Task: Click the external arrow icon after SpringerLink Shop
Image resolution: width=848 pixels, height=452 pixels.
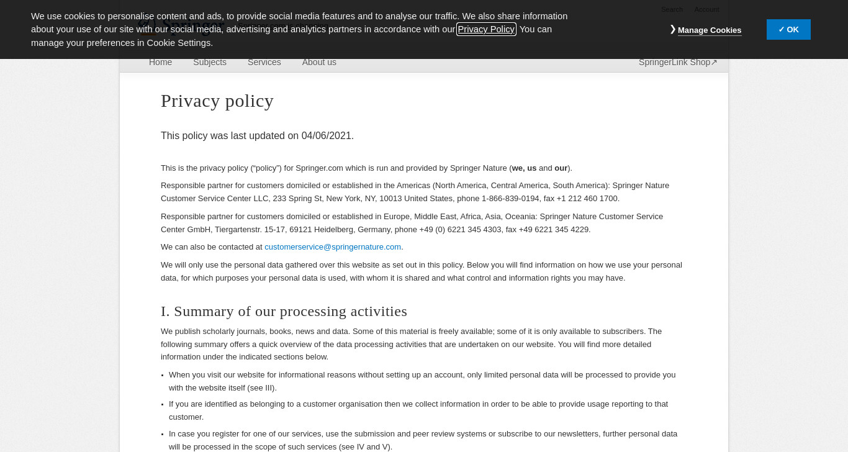Action: [715, 62]
